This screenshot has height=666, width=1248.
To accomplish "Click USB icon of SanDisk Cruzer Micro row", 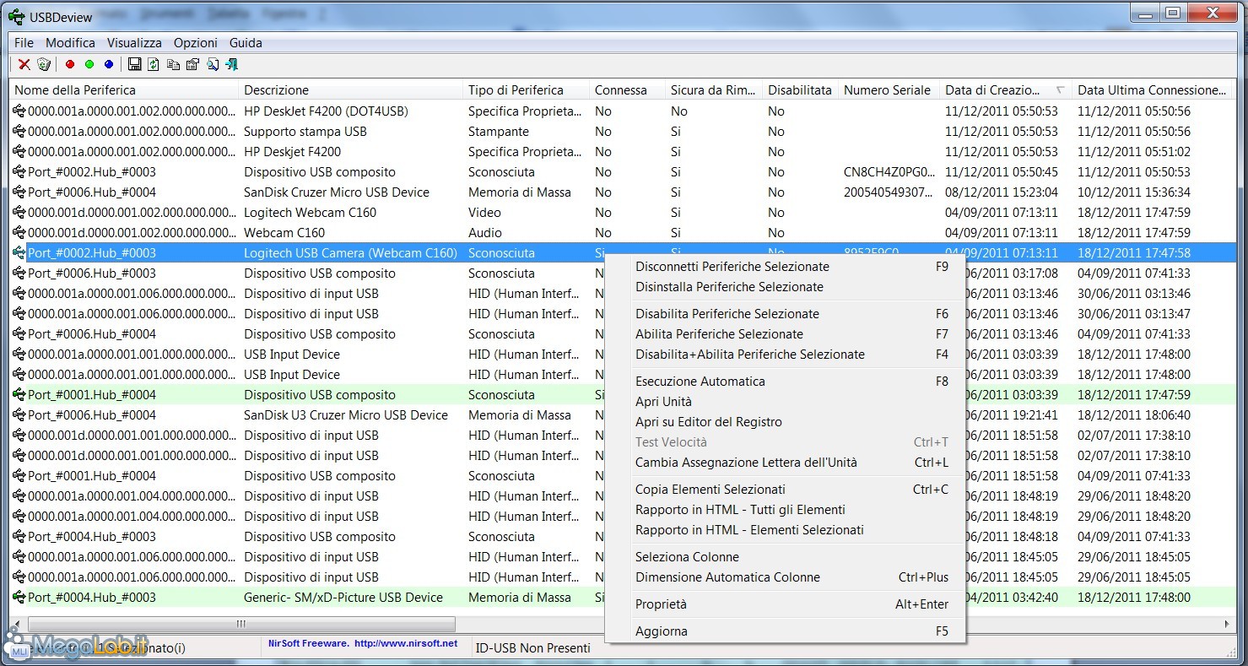I will tap(19, 192).
